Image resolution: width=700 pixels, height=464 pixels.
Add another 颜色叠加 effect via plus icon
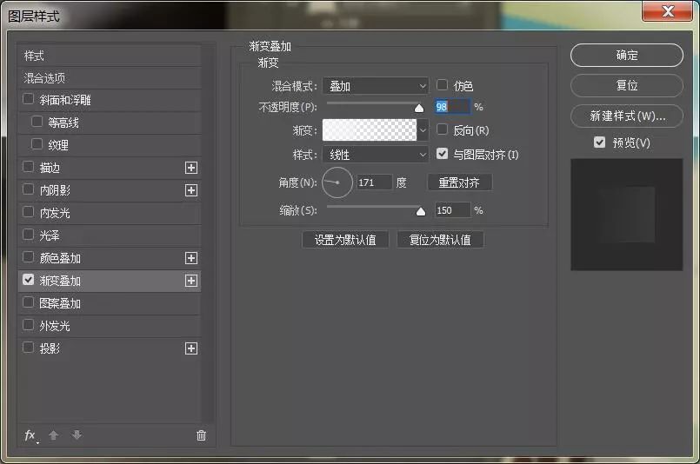coord(191,258)
